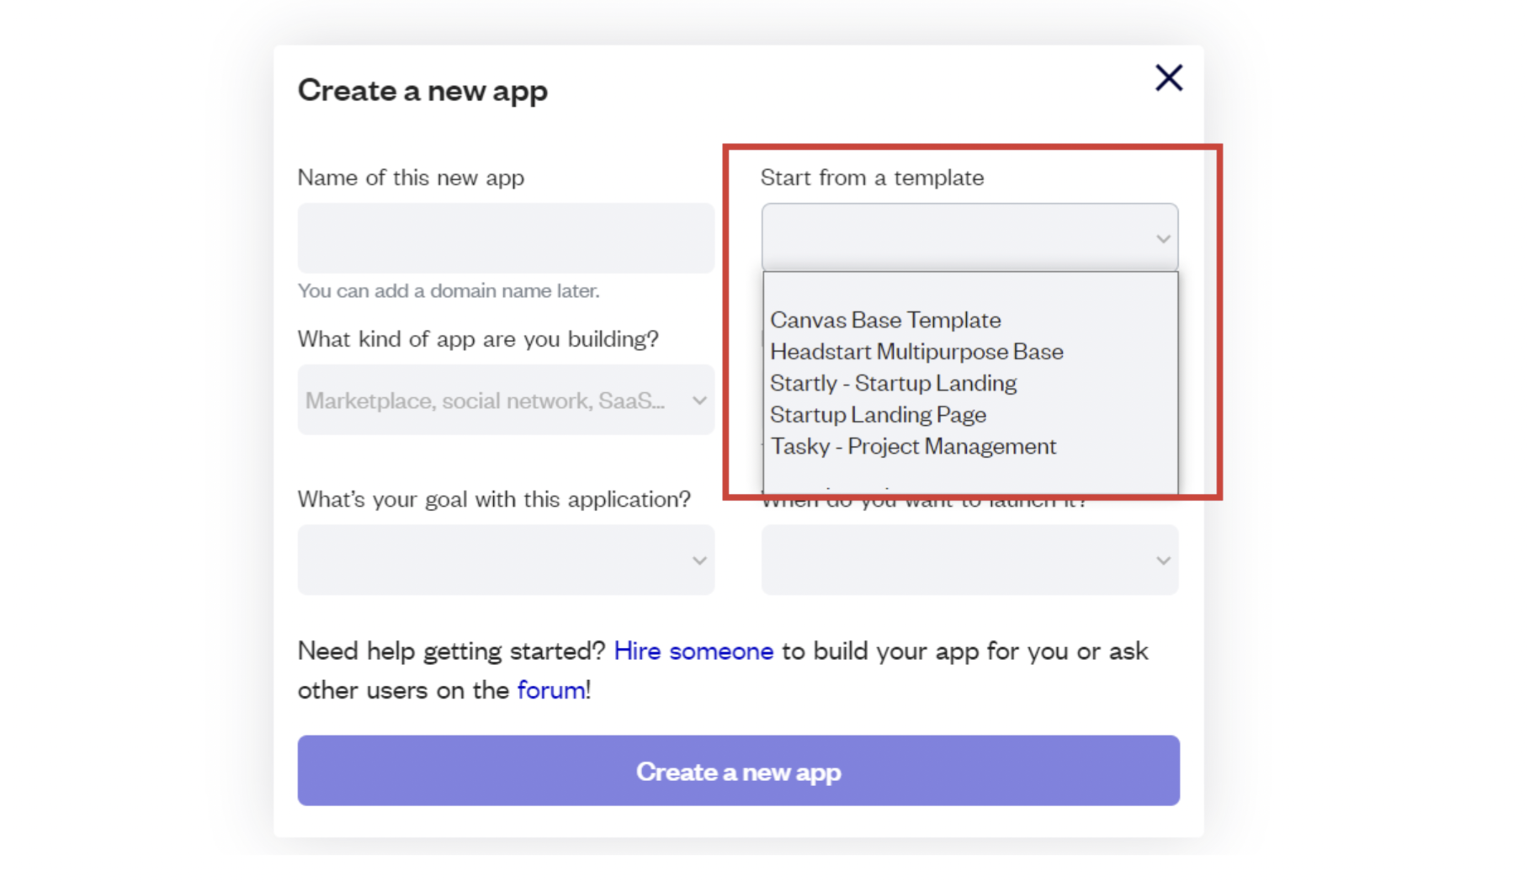Open the Marketplace, social network, SaaS dropdown
The image size is (1540, 882).
pos(497,401)
